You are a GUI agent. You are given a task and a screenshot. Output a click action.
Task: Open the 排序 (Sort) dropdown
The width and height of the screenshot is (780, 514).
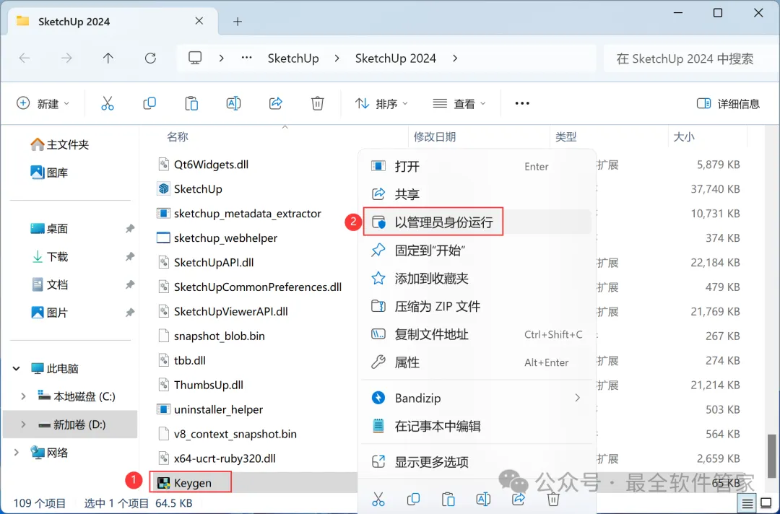(381, 103)
